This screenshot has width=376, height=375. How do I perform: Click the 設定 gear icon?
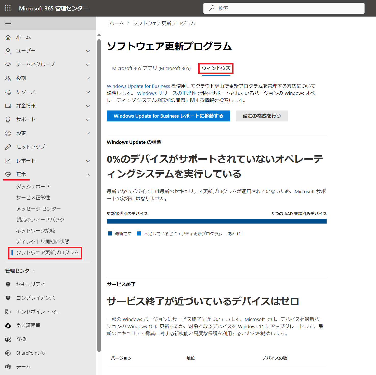point(8,133)
